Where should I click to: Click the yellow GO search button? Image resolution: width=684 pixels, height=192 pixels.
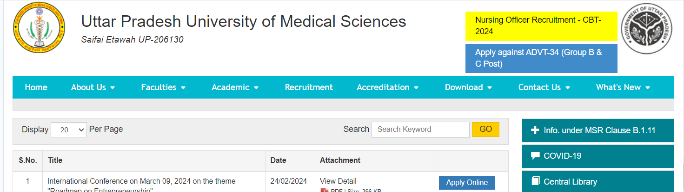click(x=485, y=130)
